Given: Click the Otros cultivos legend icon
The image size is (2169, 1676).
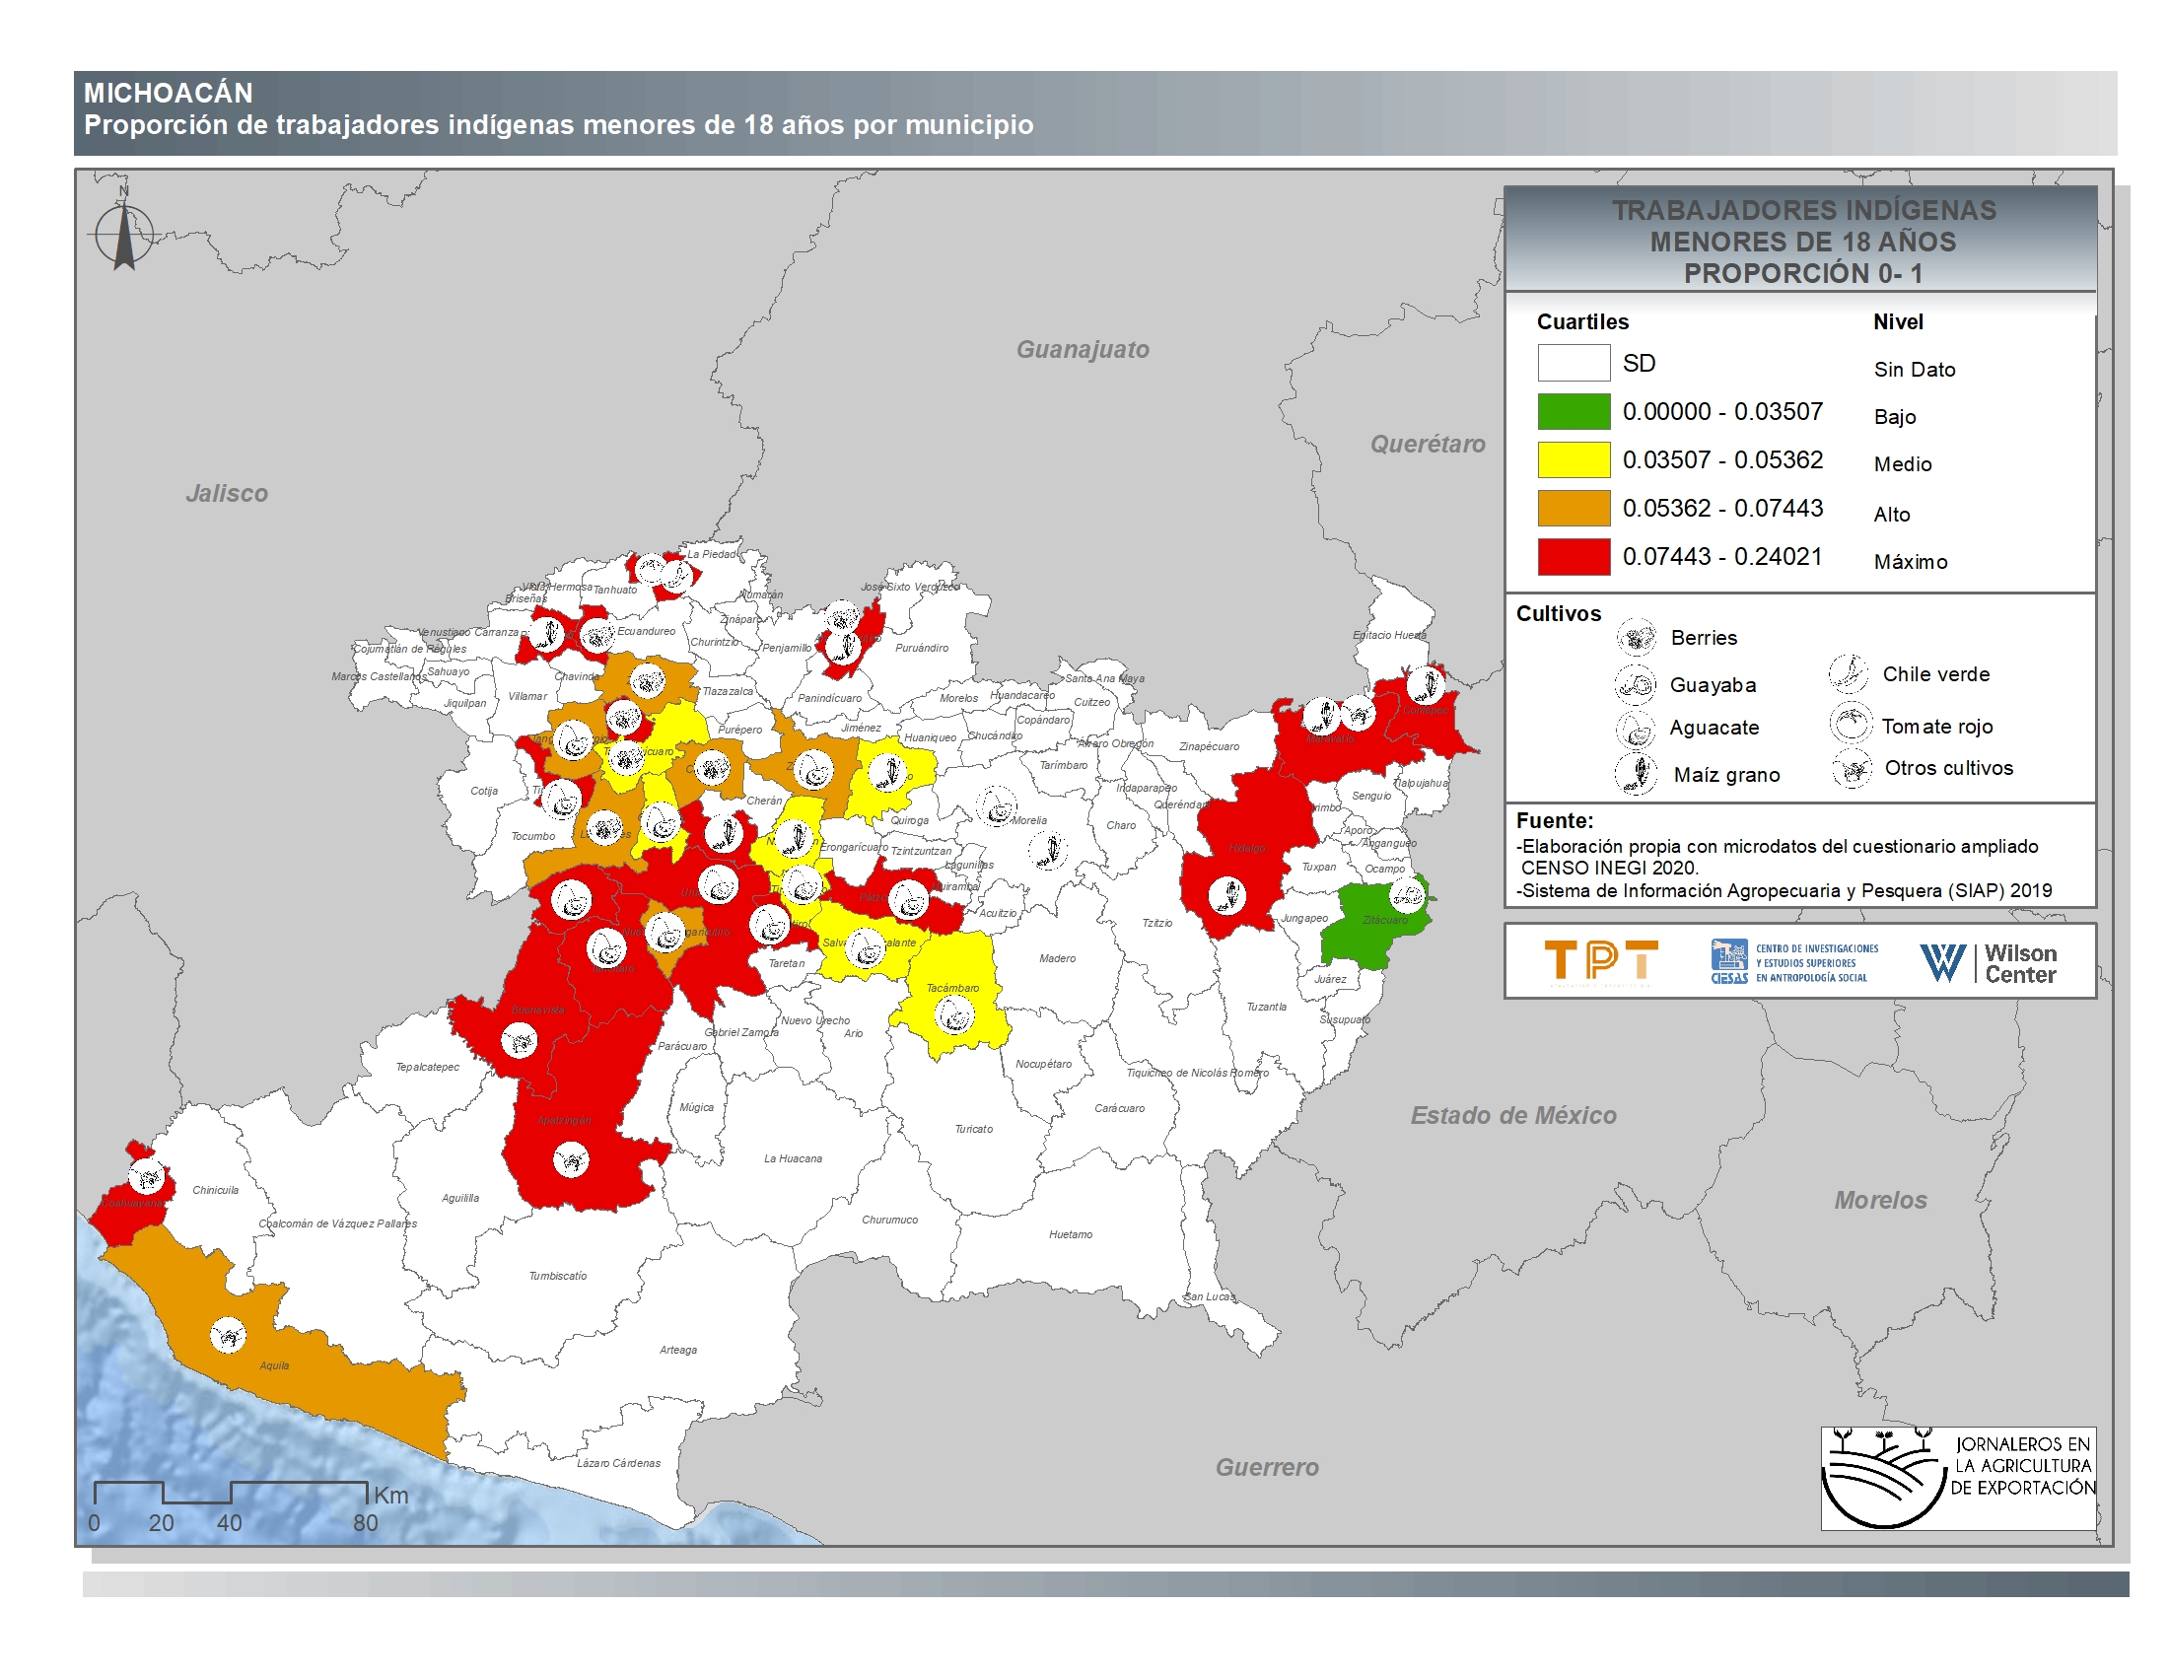Looking at the screenshot, I should pos(1852,769).
